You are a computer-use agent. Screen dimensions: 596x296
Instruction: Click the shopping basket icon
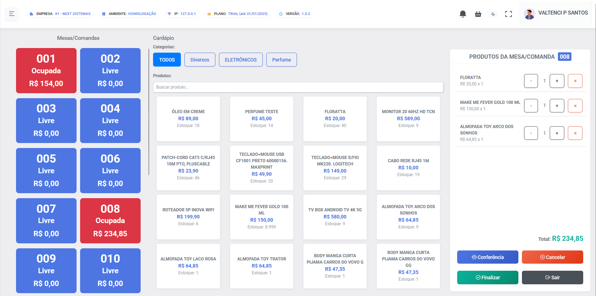pyautogui.click(x=478, y=14)
